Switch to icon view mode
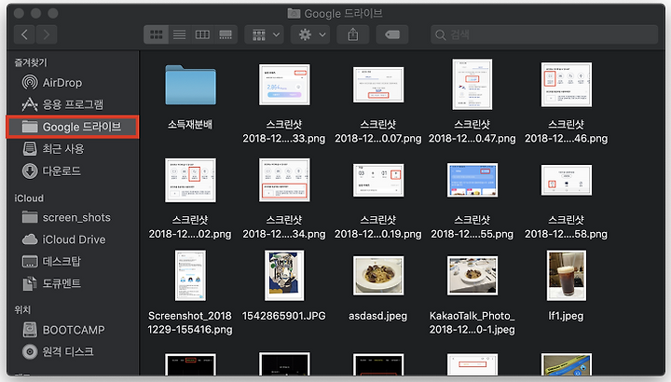Viewport: 671px width, 382px height. (157, 34)
